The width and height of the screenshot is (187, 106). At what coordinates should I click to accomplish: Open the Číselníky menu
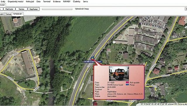pyautogui.click(x=77, y=1)
